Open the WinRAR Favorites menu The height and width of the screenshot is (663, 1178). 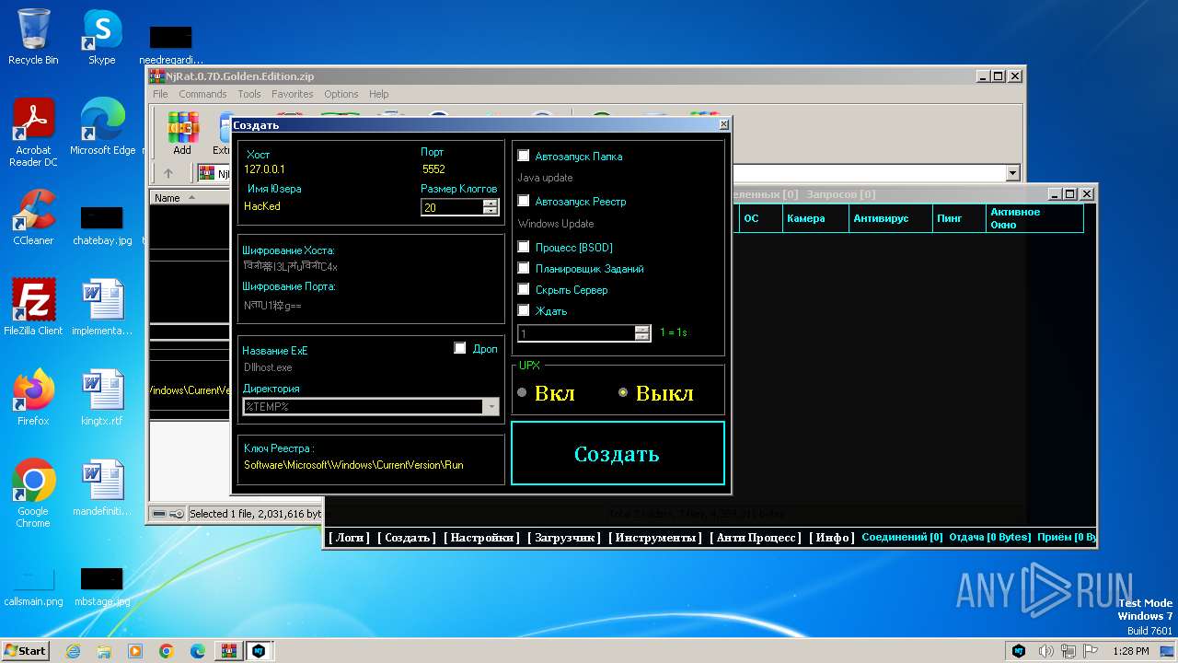tap(292, 94)
